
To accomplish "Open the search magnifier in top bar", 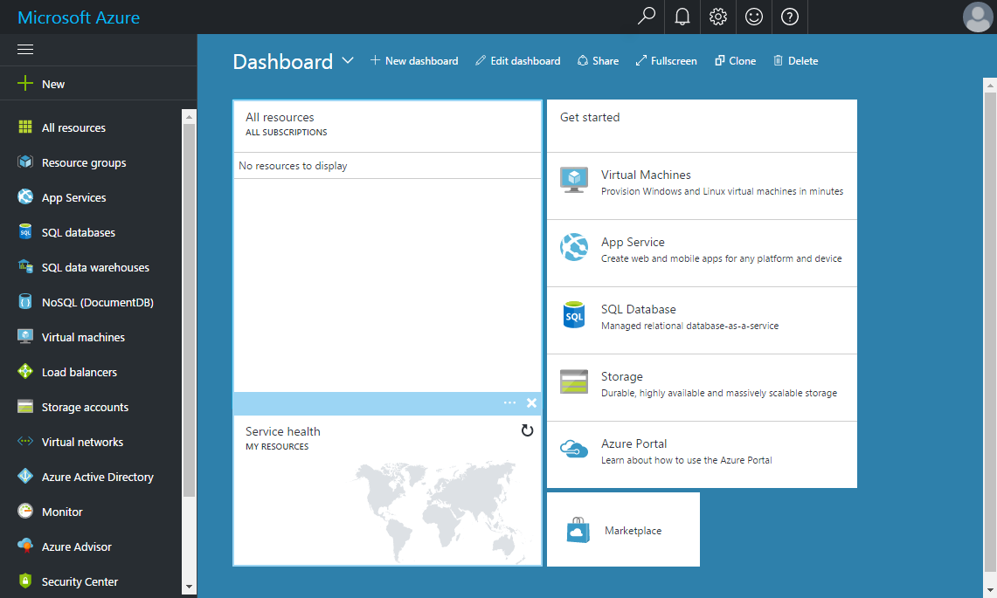I will [646, 17].
